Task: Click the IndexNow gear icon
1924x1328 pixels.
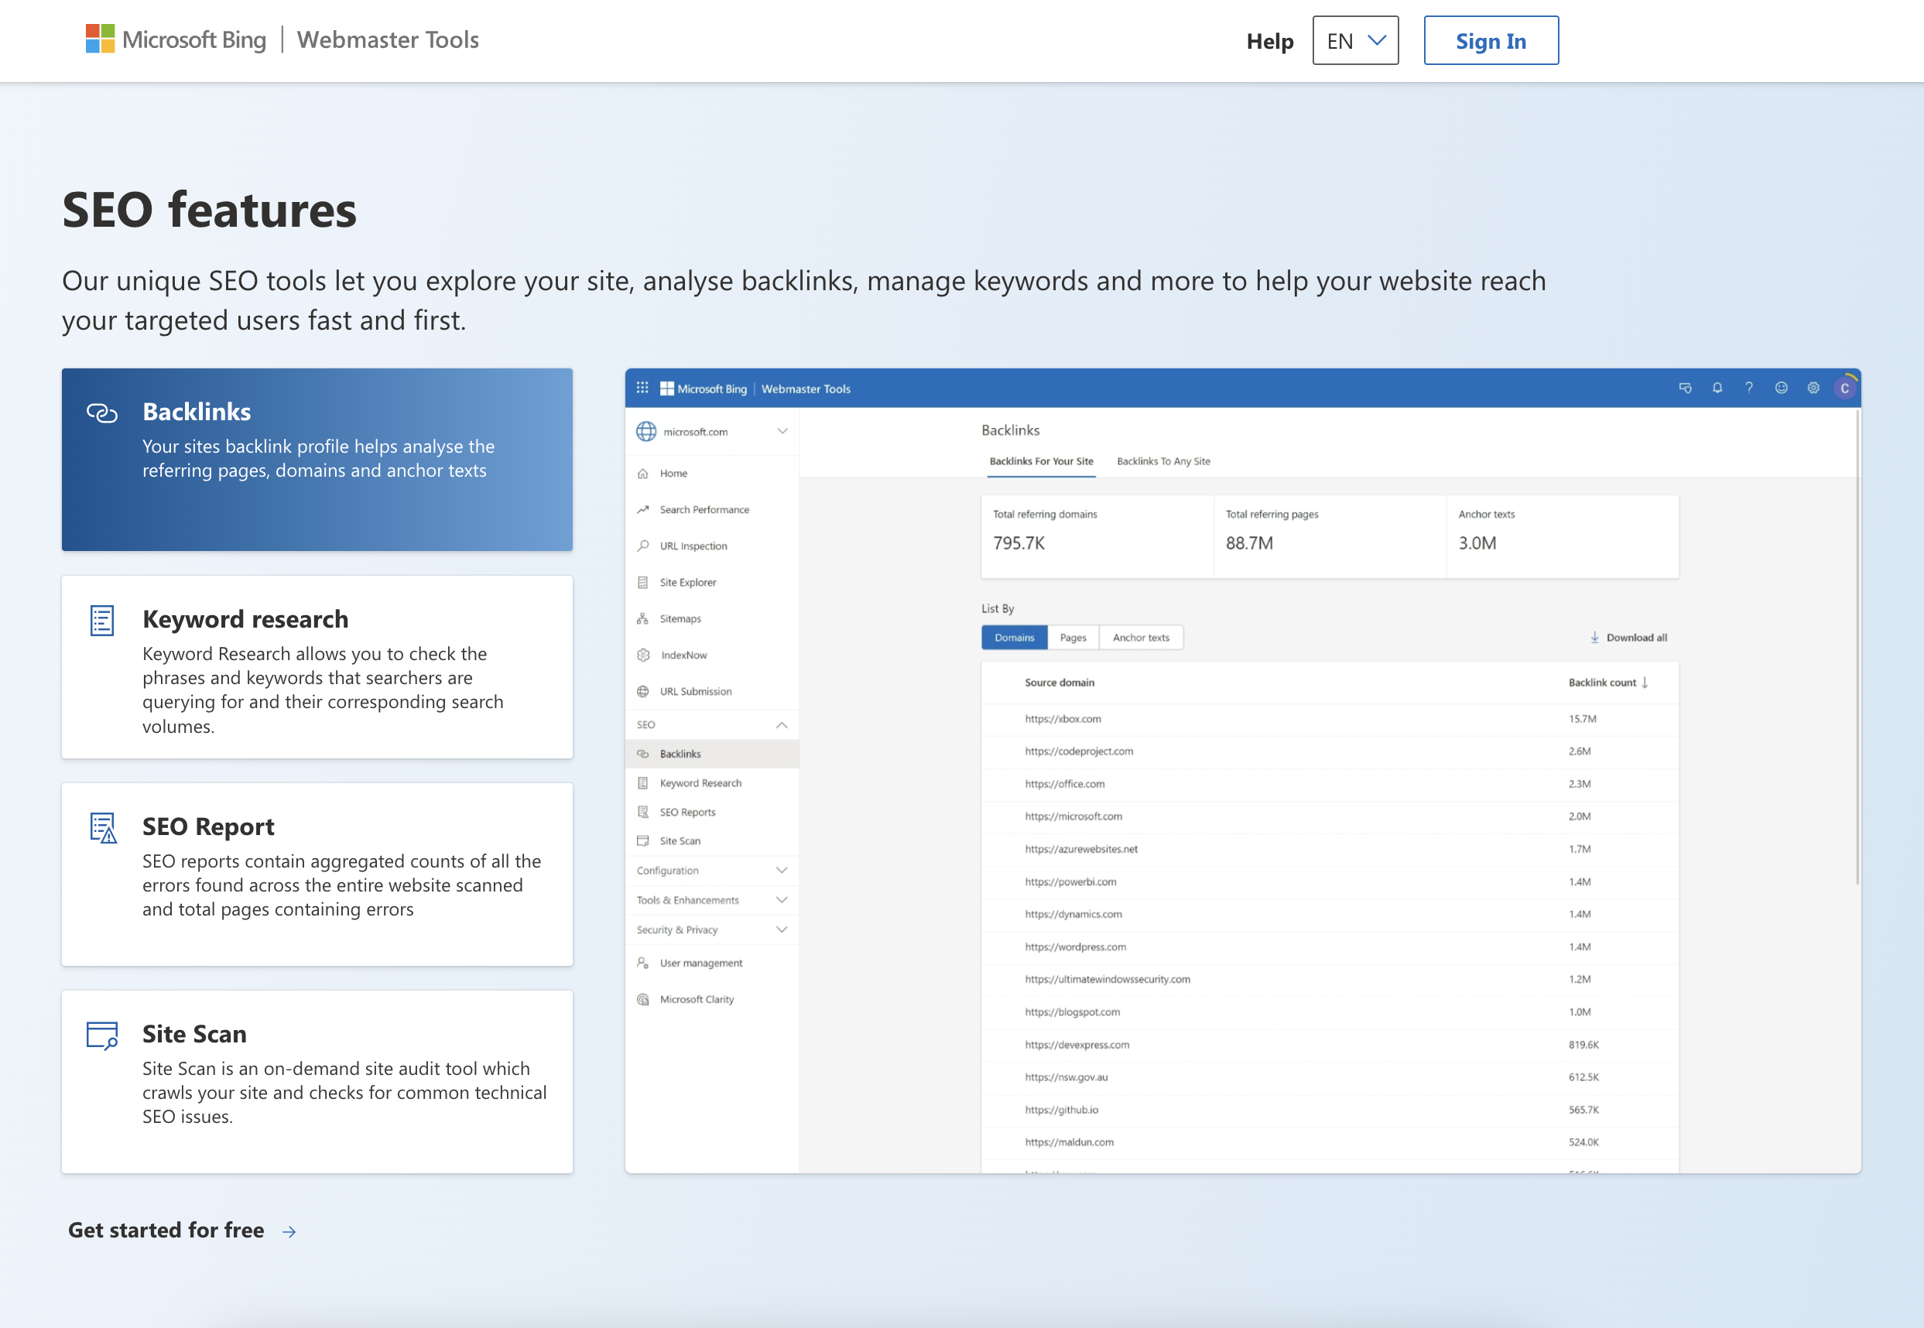Action: 642,655
